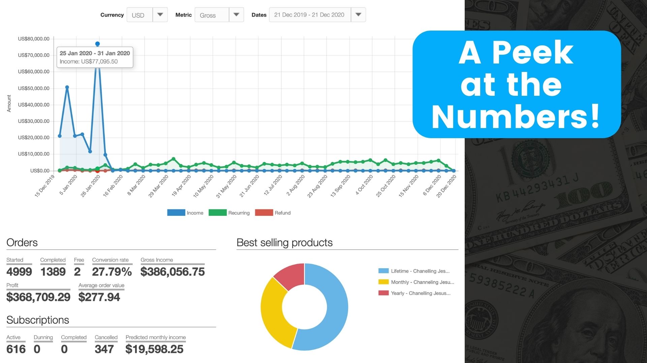Click the peak income data point at US$77,095.50
Image resolution: width=647 pixels, height=363 pixels.
(97, 44)
